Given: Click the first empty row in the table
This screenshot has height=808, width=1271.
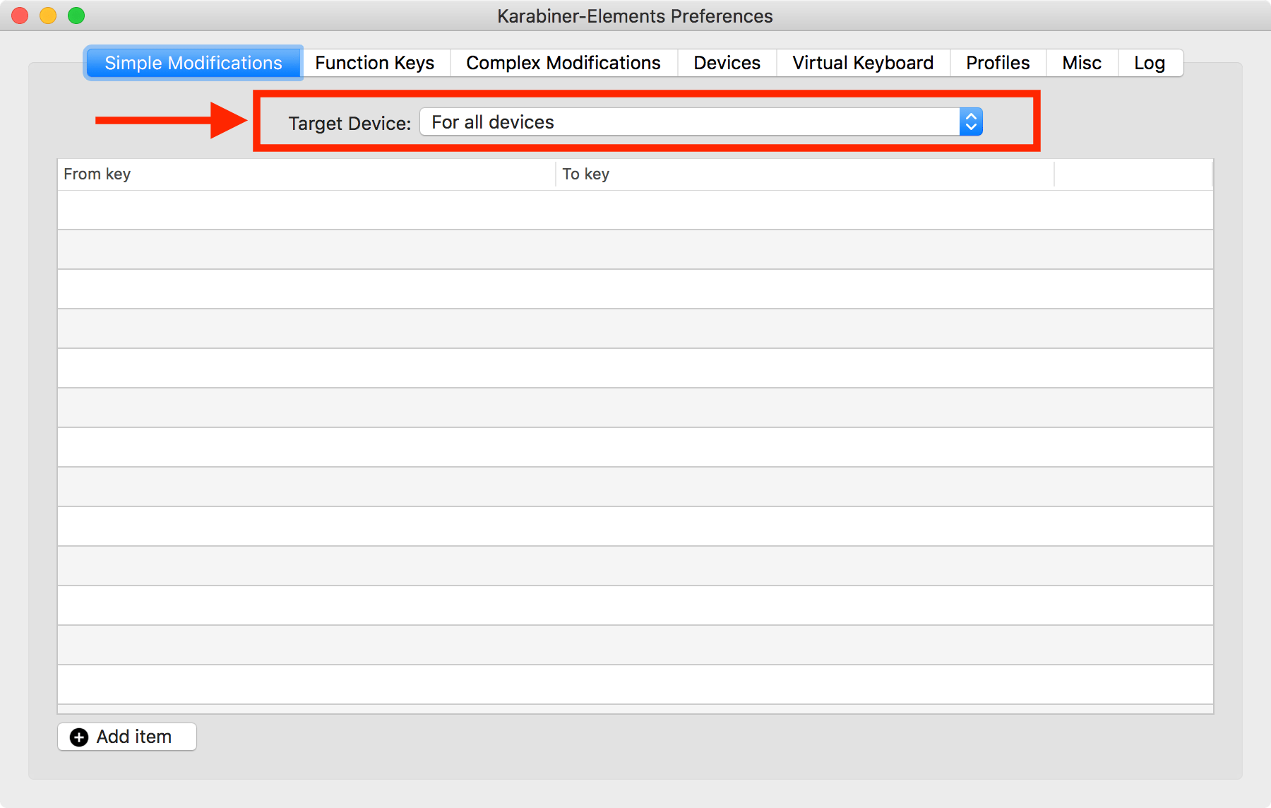Looking at the screenshot, I should (635, 210).
